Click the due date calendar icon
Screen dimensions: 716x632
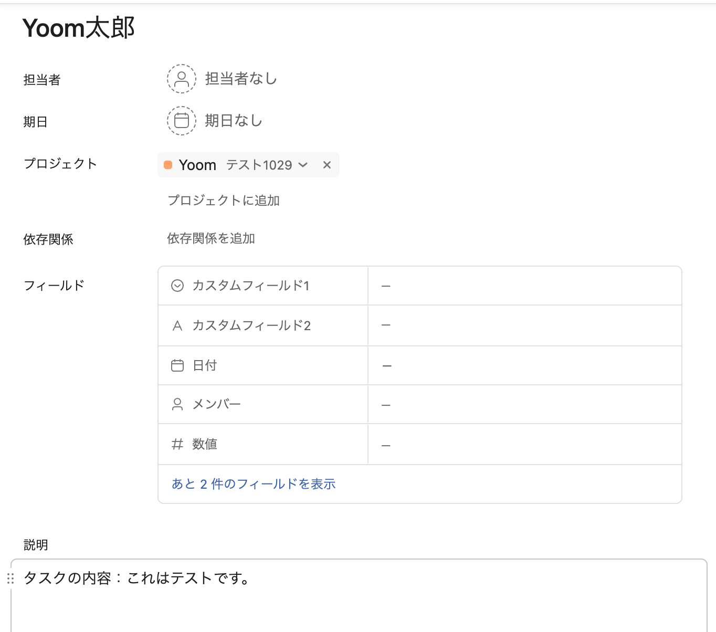coord(181,121)
